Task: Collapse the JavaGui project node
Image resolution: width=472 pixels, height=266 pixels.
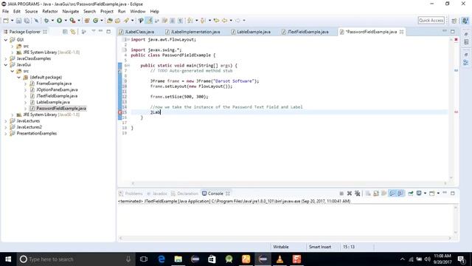Action: click(6, 65)
